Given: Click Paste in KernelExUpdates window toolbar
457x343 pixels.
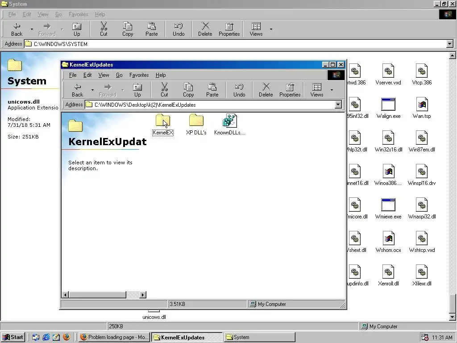Looking at the screenshot, I should click(x=212, y=90).
